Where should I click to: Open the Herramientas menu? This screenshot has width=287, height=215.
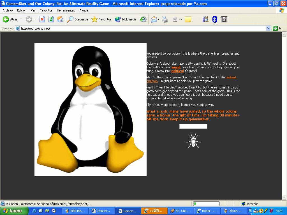pos(66,10)
